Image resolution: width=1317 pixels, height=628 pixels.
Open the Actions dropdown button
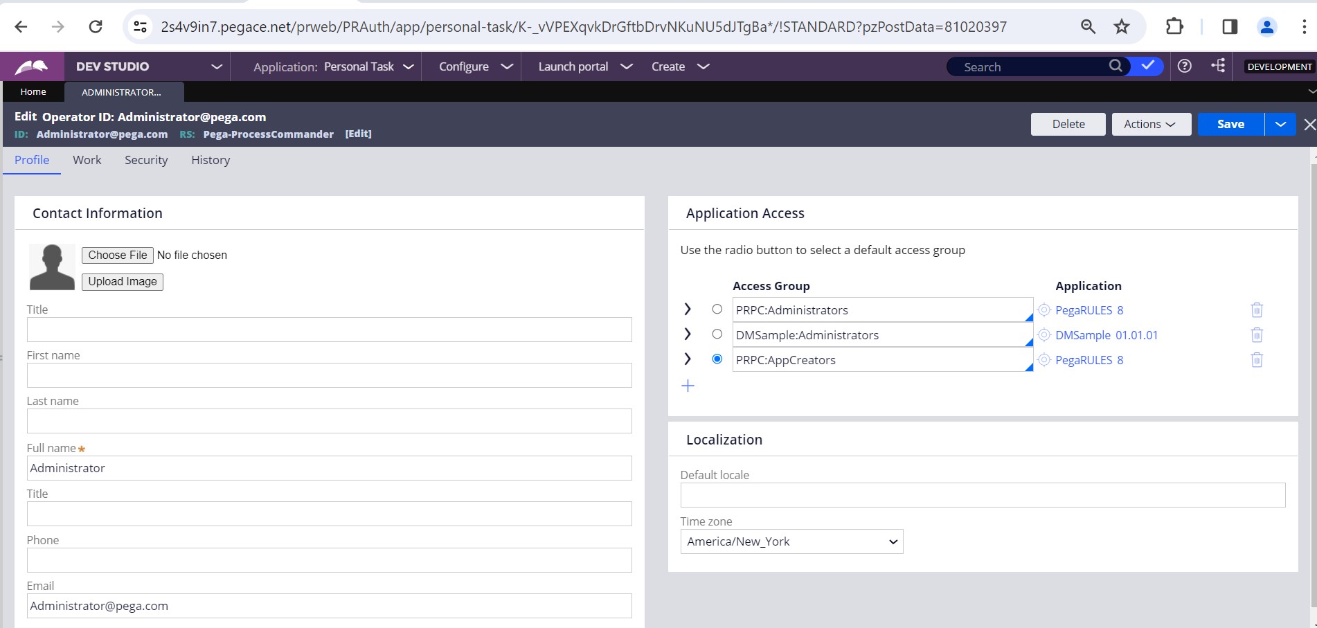point(1151,125)
